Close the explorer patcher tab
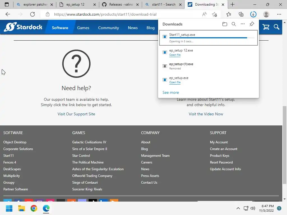This screenshot has width=287, height=215. [52, 4]
